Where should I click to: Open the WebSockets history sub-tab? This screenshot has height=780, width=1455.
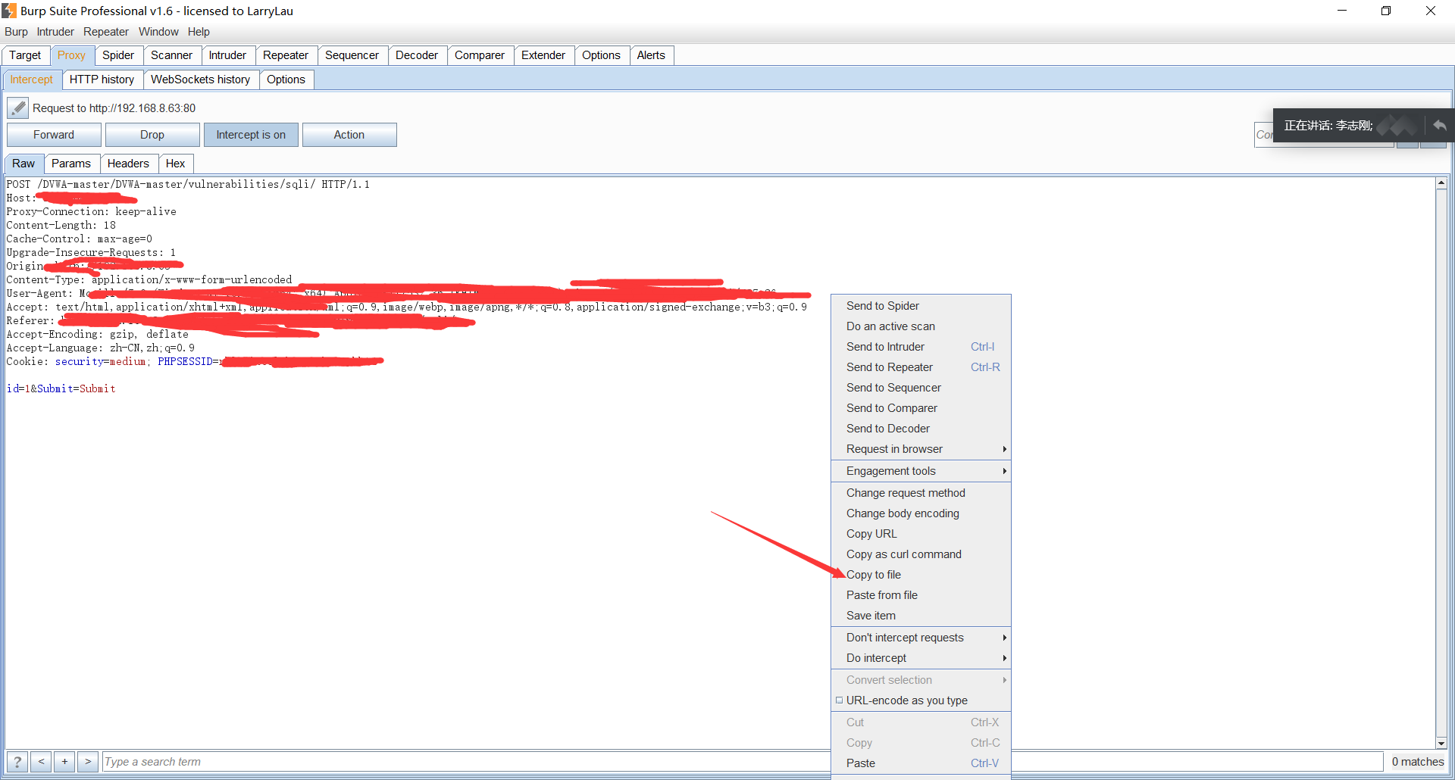point(200,80)
